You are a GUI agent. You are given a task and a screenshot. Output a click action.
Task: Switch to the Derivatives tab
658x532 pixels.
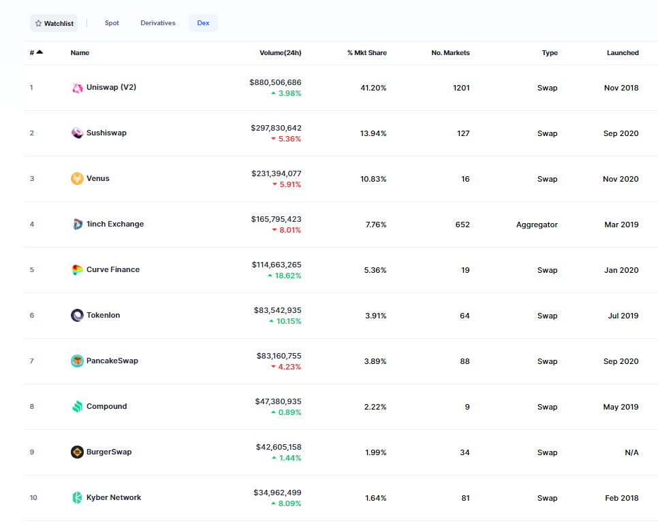158,23
